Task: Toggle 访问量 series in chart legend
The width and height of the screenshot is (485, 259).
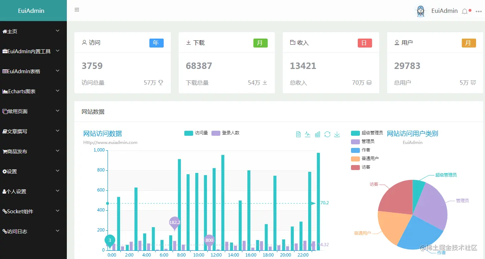Action: pyautogui.click(x=196, y=133)
